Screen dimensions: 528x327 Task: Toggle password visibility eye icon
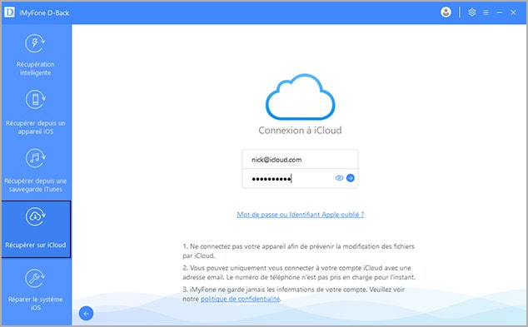click(339, 178)
